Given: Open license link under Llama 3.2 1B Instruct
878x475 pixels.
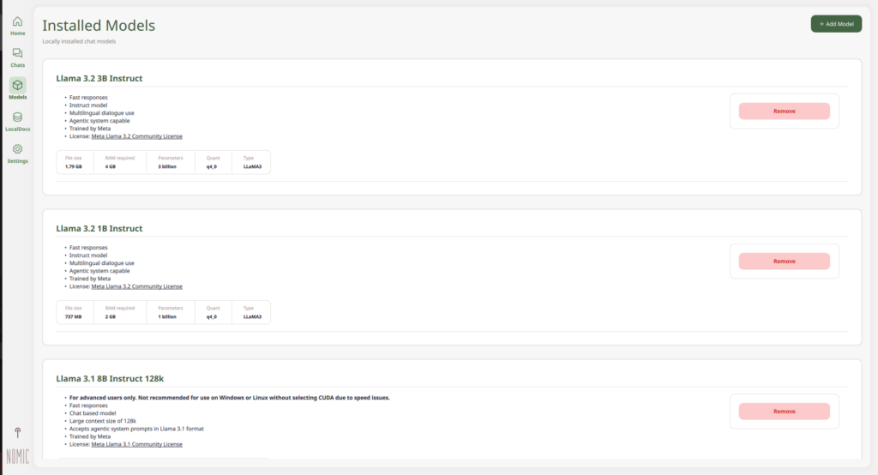Looking at the screenshot, I should (x=136, y=286).
